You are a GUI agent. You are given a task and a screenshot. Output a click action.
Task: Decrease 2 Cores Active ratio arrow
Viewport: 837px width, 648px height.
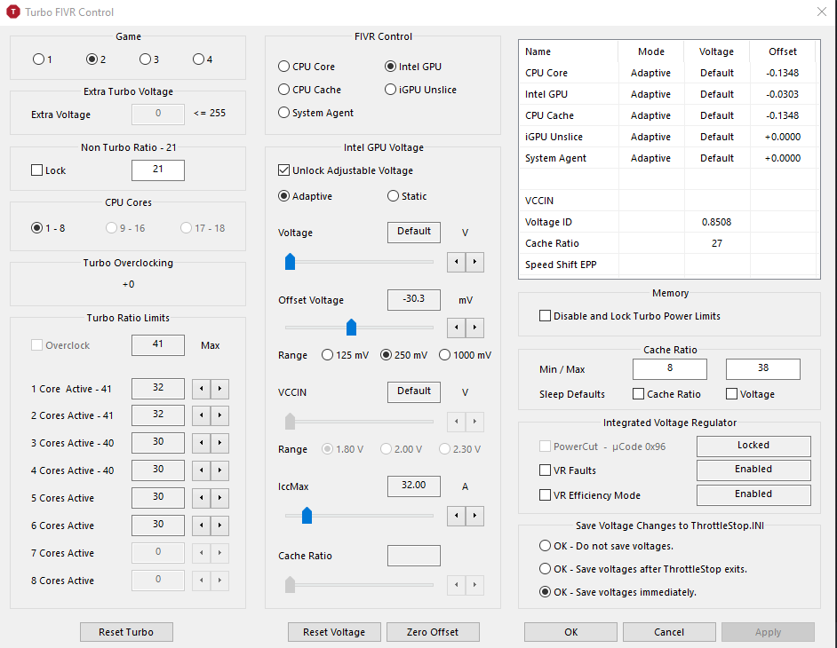201,415
